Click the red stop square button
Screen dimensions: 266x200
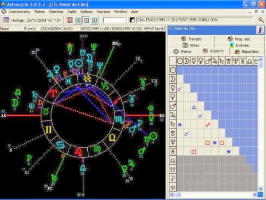(86, 20)
